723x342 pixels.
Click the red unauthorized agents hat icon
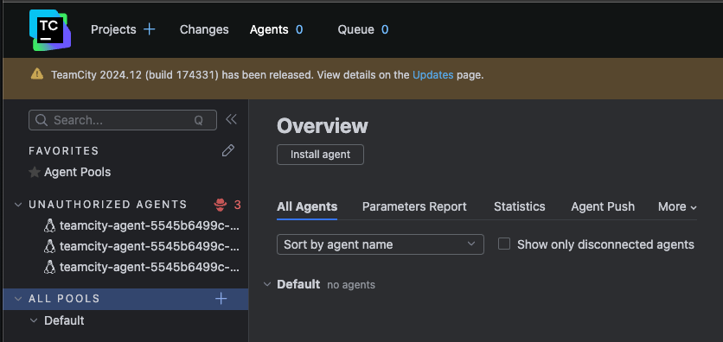tap(221, 205)
